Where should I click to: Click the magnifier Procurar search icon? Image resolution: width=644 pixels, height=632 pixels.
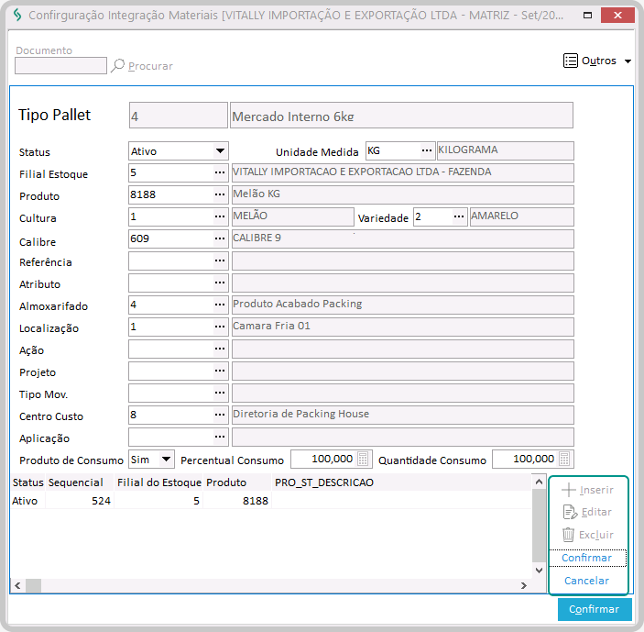(x=117, y=66)
